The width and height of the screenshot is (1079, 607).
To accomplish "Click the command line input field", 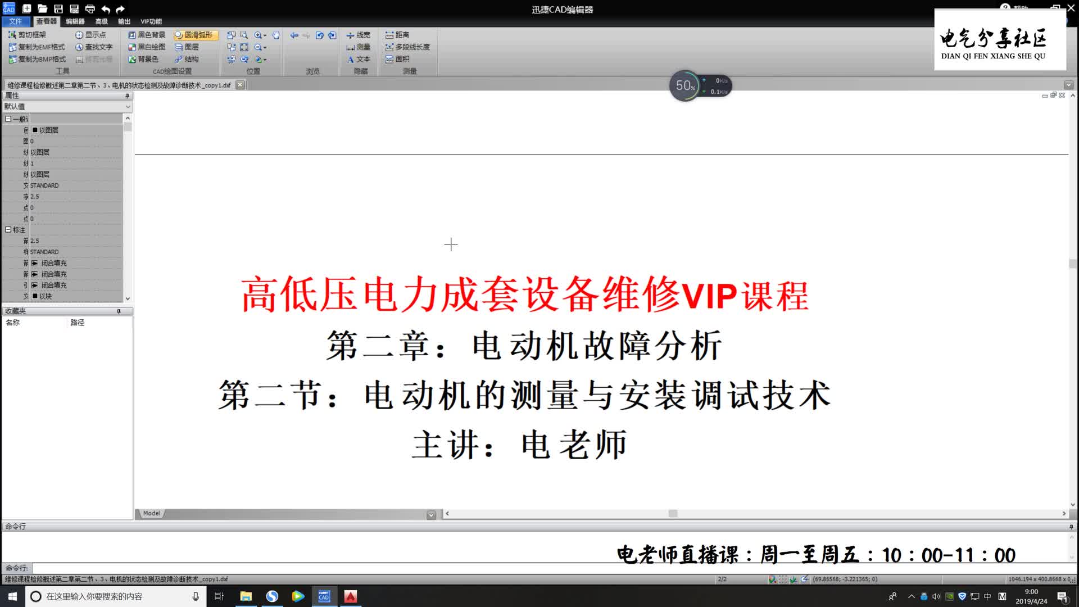I will point(551,568).
